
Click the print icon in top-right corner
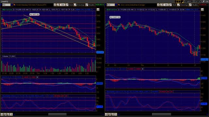coord(203,2)
